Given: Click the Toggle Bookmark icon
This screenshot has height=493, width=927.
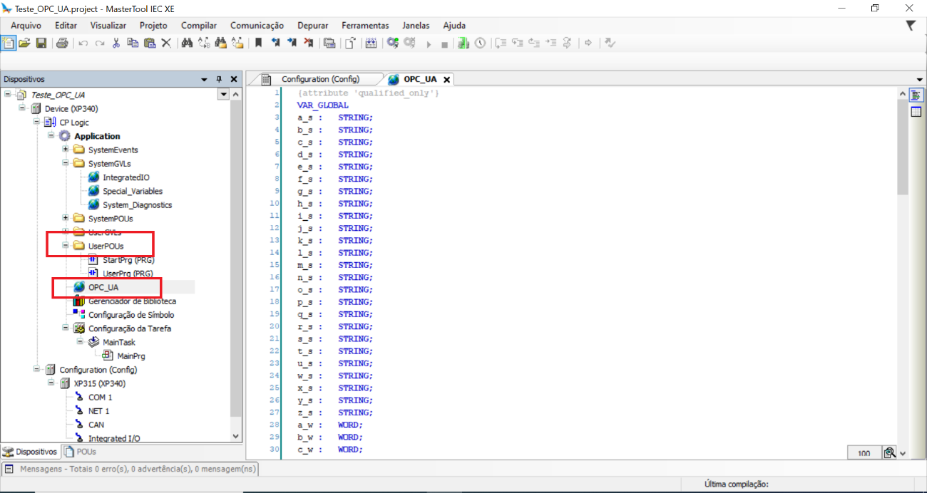Looking at the screenshot, I should (x=258, y=43).
